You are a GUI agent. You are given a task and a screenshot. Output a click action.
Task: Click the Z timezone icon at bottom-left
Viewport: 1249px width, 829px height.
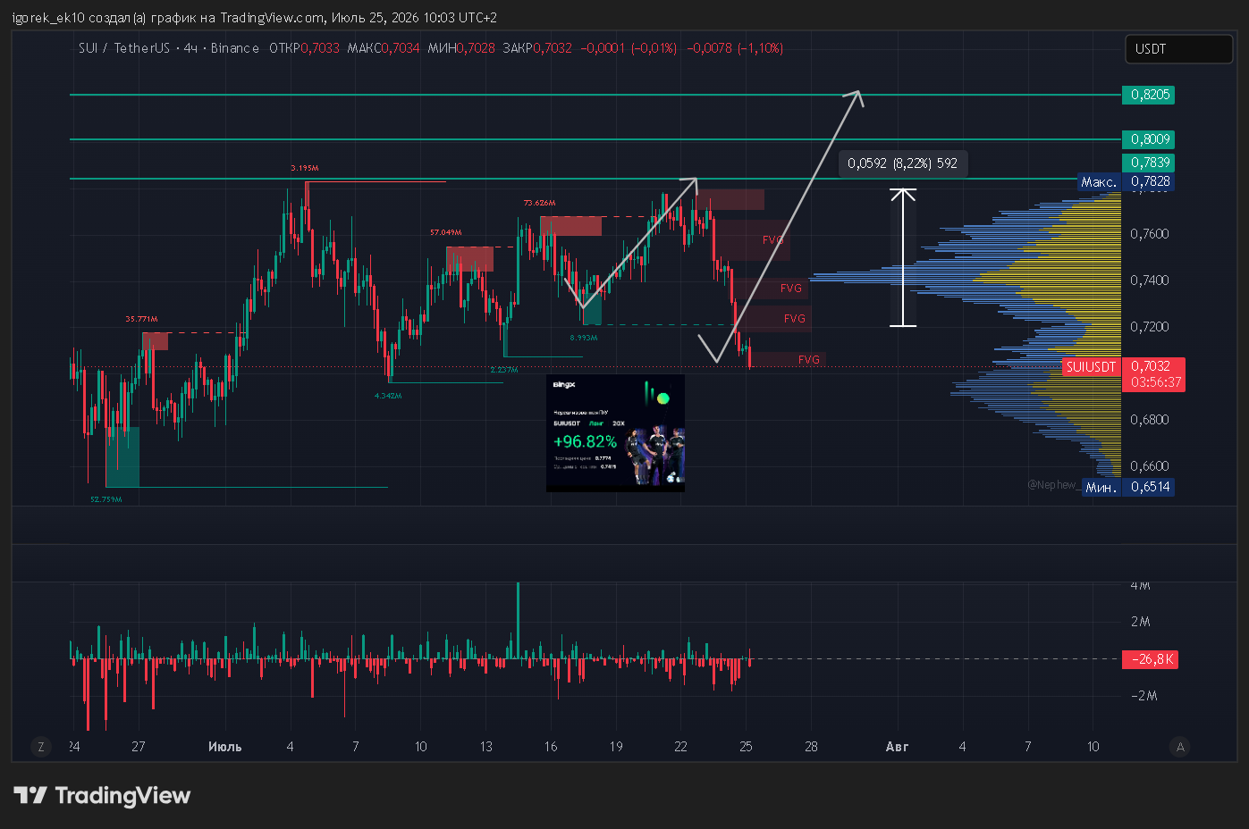(41, 747)
